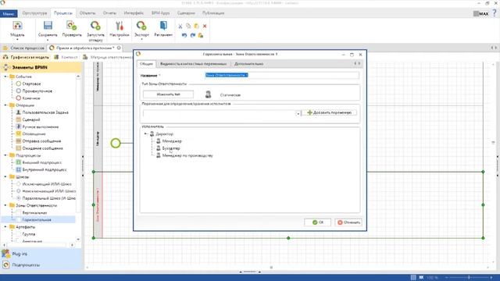Select Отправка сообщения element
This screenshot has height=281, width=500.
(x=41, y=141)
